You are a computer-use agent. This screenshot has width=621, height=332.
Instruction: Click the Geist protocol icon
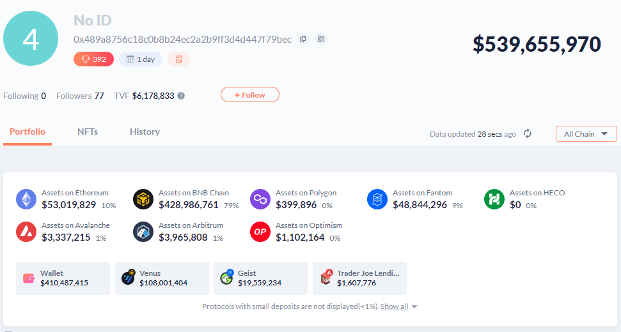coord(227,278)
